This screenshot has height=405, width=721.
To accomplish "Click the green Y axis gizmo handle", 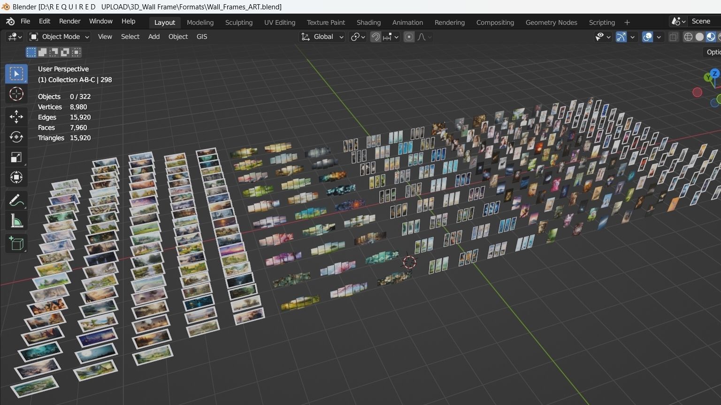I will tap(708, 77).
